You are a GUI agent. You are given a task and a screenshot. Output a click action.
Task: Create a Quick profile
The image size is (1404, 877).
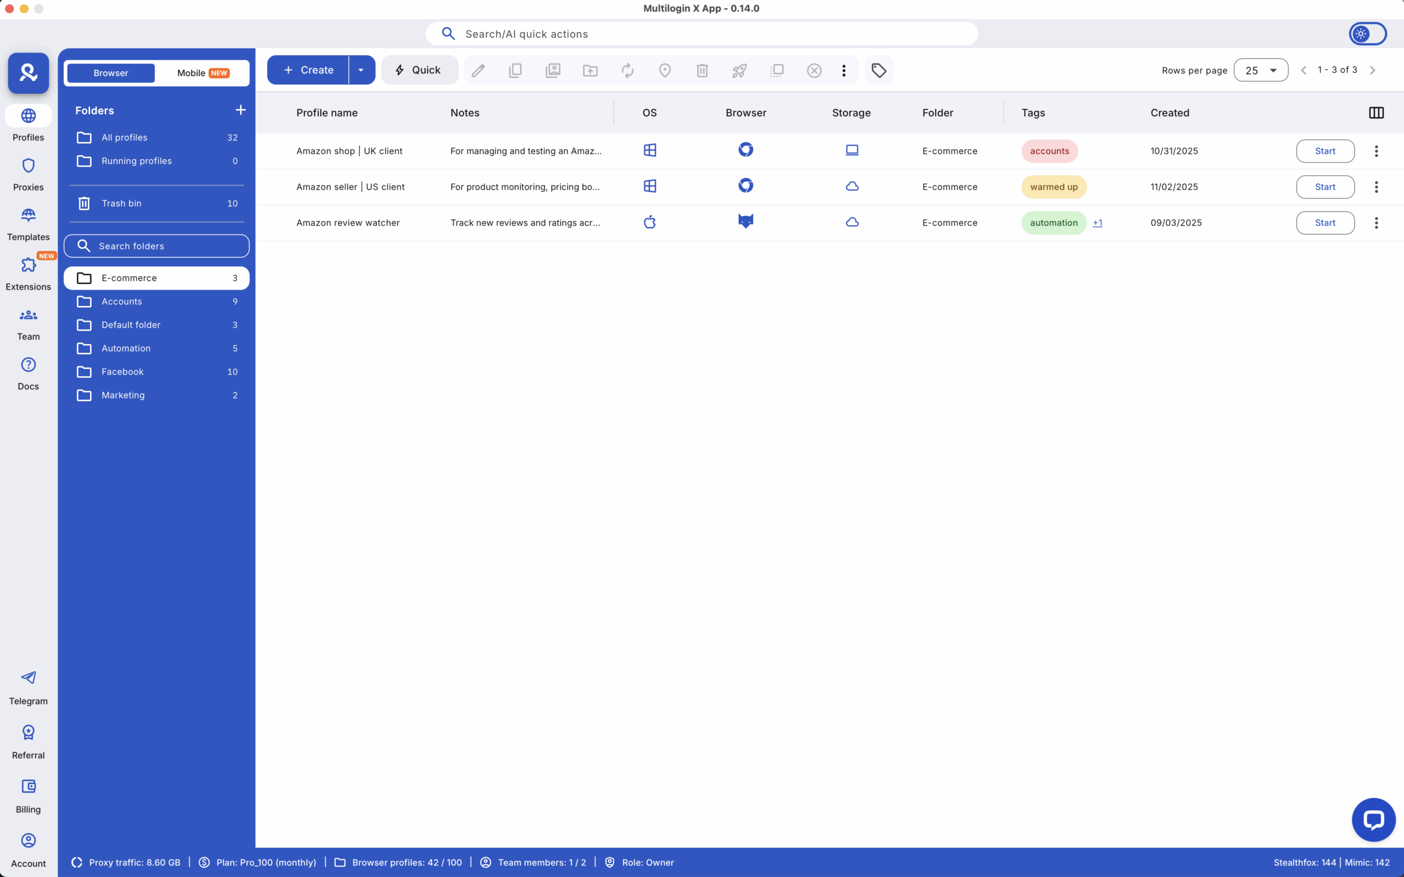tap(420, 70)
